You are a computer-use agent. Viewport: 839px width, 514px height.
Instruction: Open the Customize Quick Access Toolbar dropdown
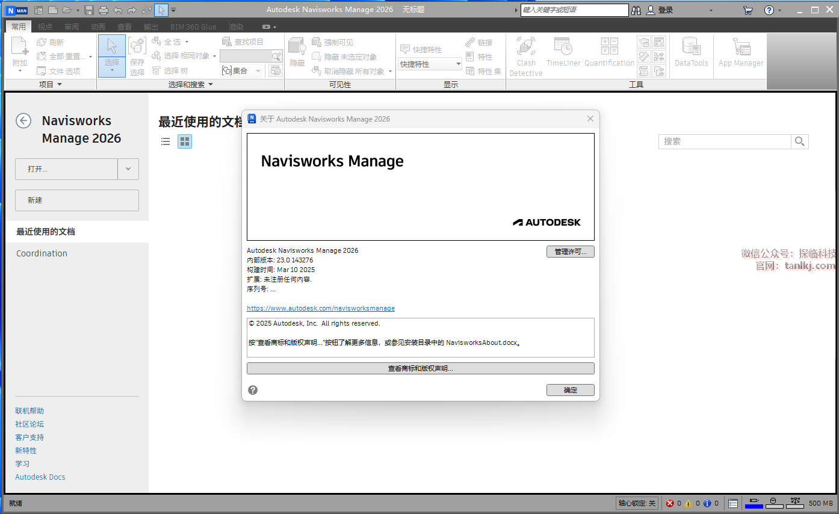173,10
